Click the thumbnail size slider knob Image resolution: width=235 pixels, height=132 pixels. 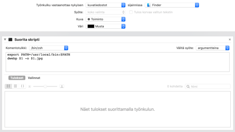point(45,87)
